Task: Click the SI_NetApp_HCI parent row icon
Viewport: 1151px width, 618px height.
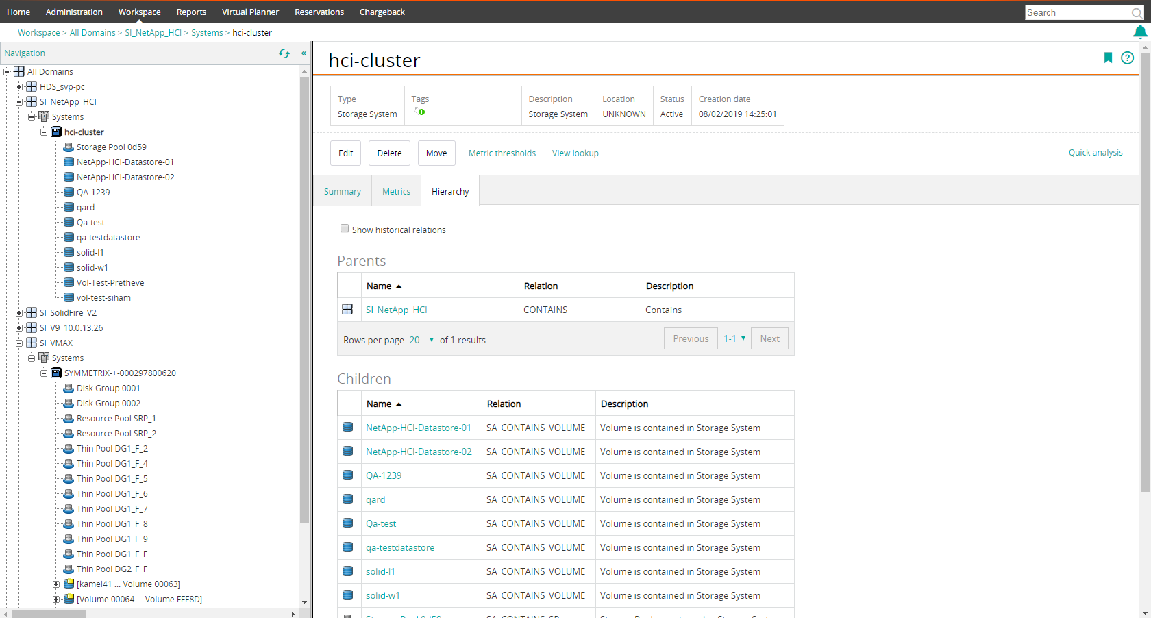Action: coord(347,309)
